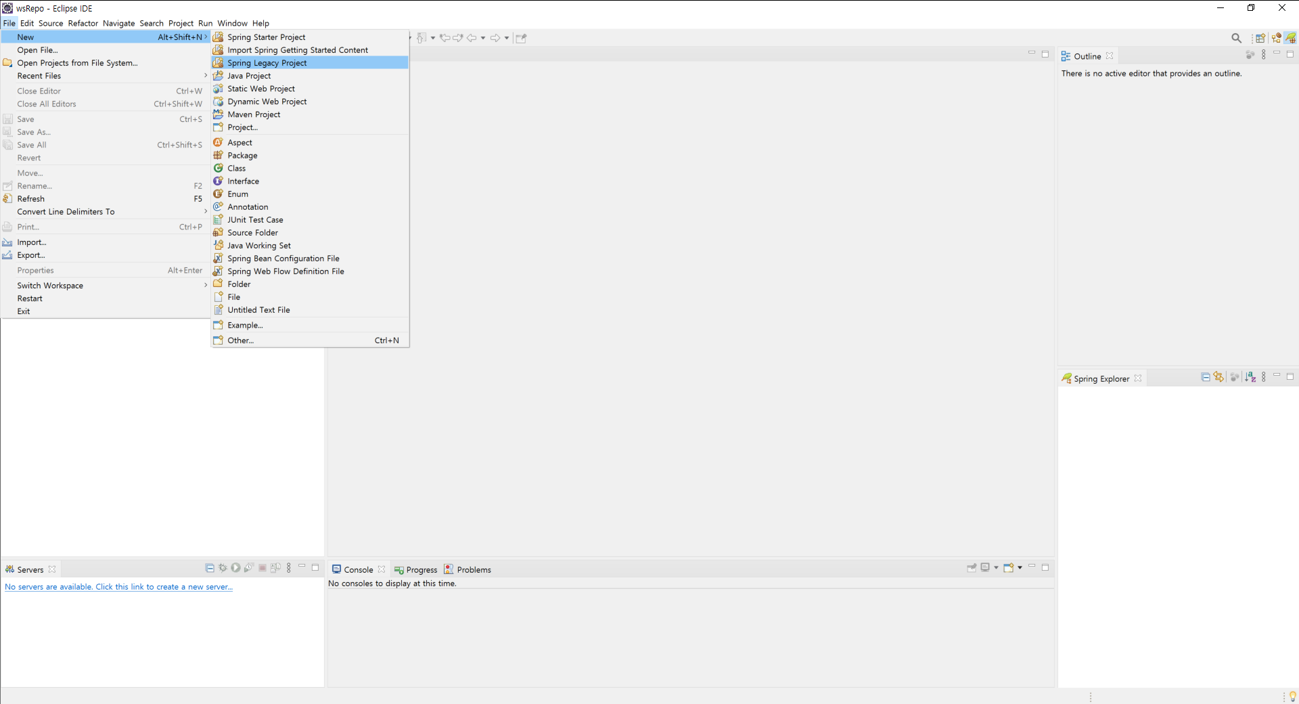
Task: Switch to the Problems tab
Action: 468,570
